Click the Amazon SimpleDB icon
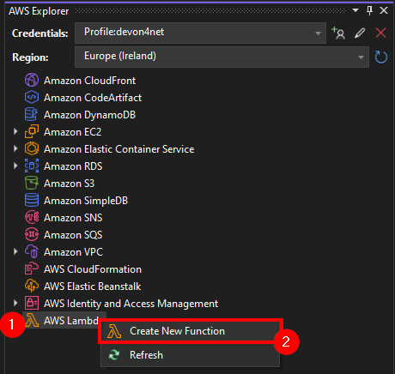The width and height of the screenshot is (395, 374). (32, 200)
